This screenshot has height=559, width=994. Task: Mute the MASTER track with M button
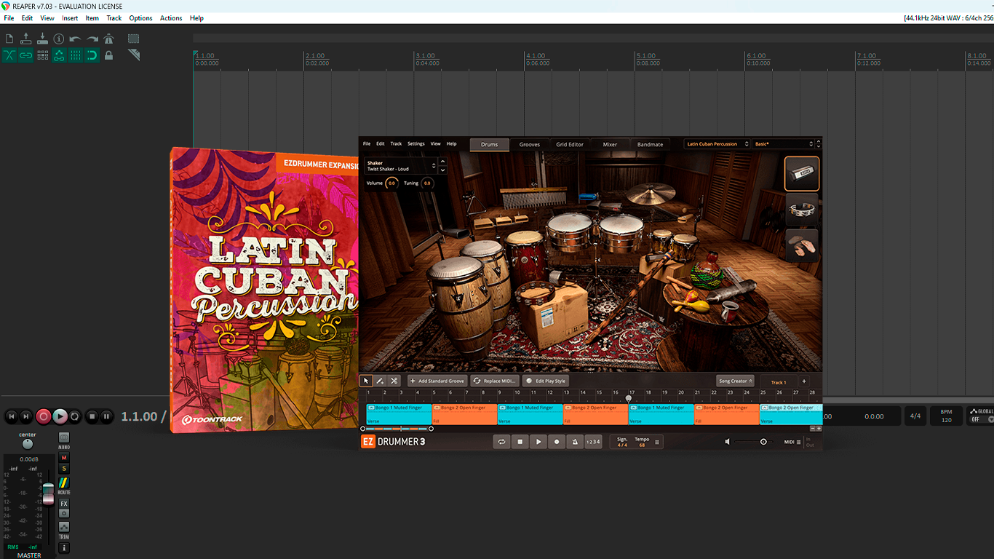point(64,458)
